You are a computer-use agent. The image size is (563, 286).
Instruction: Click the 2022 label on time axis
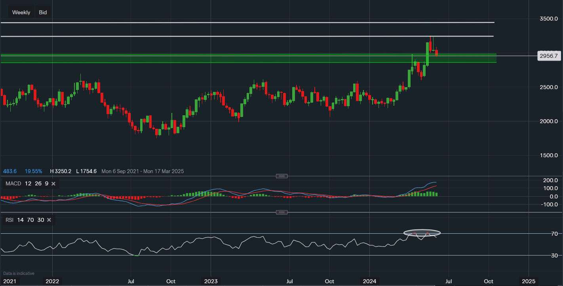coord(52,281)
